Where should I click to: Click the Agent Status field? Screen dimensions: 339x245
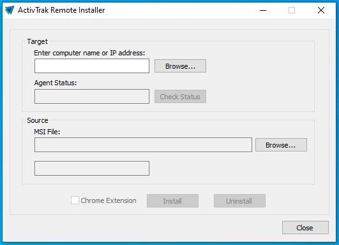point(92,97)
